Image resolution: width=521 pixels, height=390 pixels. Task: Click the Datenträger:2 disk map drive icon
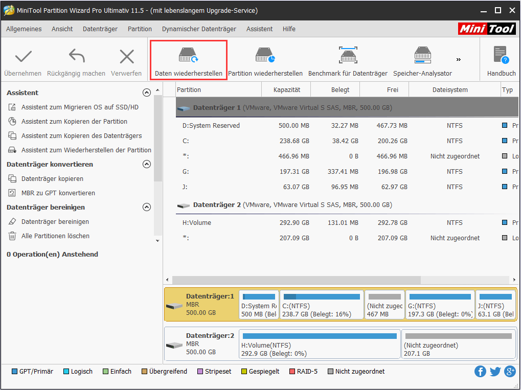pos(174,345)
